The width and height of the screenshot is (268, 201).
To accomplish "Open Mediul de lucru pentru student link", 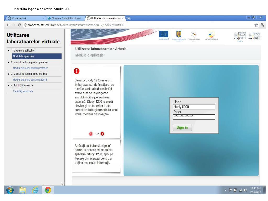I will click(30, 80).
